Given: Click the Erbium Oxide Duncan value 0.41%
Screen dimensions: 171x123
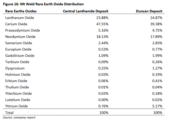Looking at the screenshot, I should [x=157, y=81].
